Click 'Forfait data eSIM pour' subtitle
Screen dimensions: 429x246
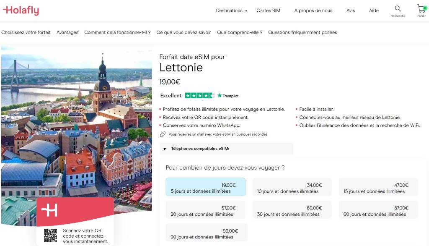coord(192,57)
